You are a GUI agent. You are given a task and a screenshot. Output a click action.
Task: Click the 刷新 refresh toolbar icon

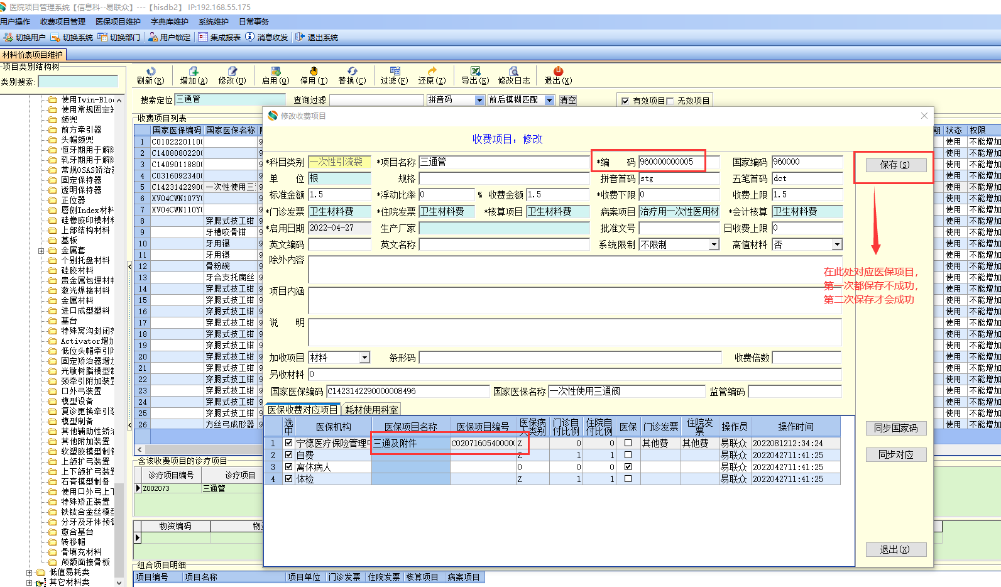pos(151,71)
